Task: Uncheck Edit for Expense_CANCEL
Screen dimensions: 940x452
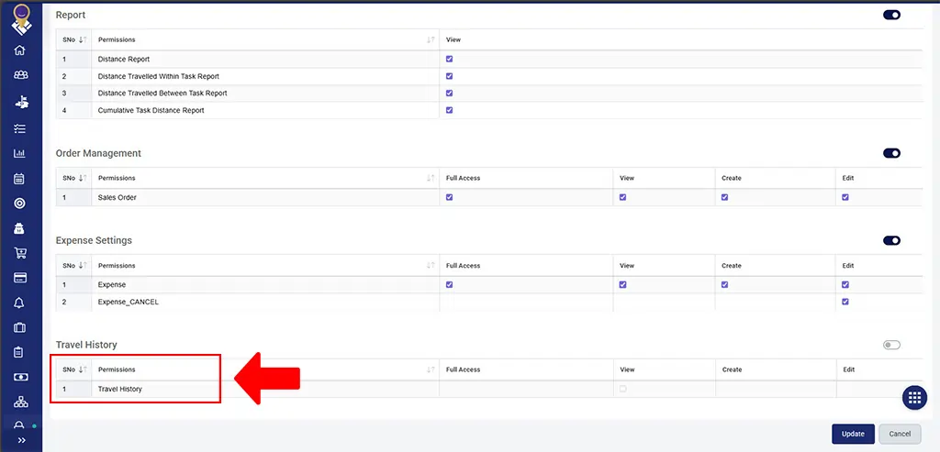Action: tap(845, 302)
